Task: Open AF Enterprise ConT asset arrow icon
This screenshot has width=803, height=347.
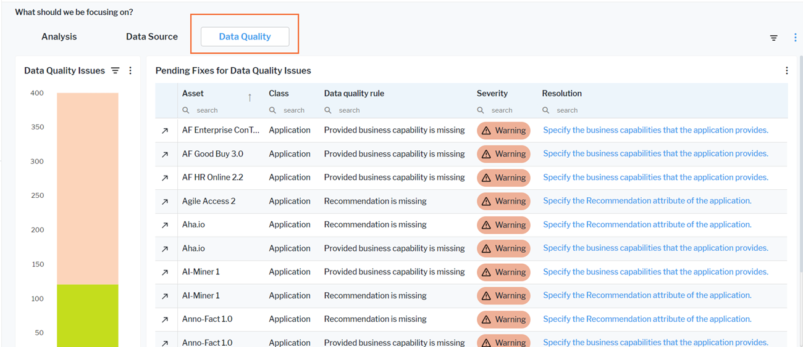Action: pos(165,131)
